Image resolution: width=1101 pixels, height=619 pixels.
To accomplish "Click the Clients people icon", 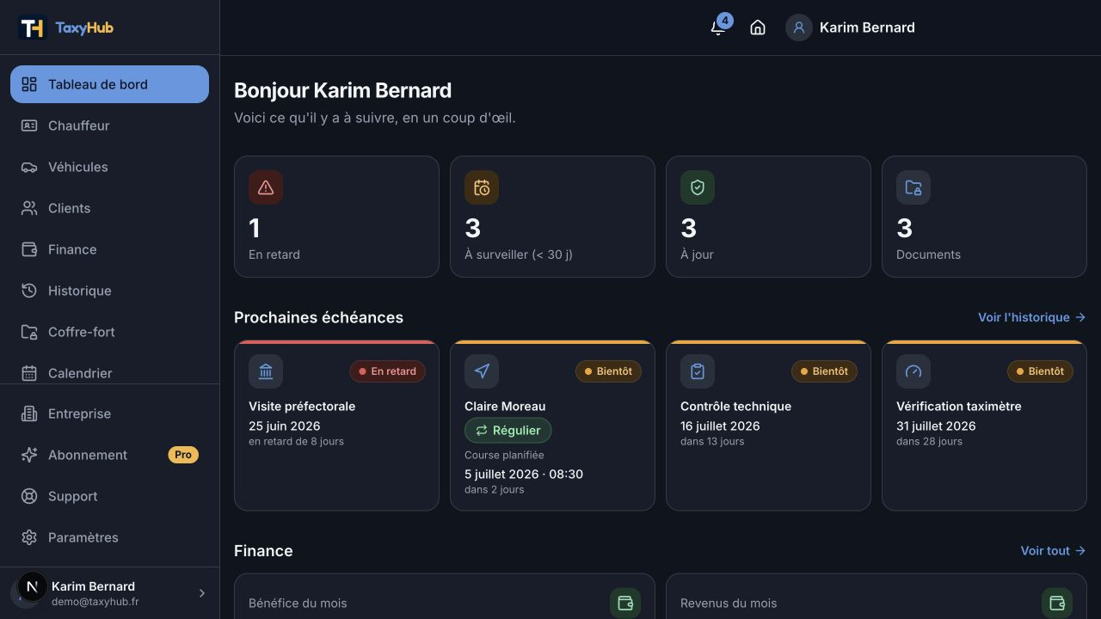I will coord(29,208).
